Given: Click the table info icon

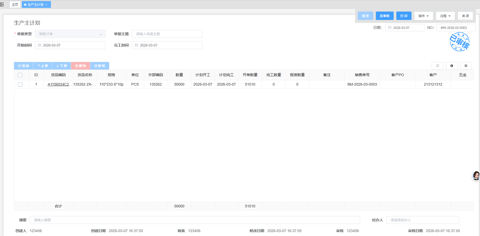Looking at the screenshot, I should click(452, 66).
